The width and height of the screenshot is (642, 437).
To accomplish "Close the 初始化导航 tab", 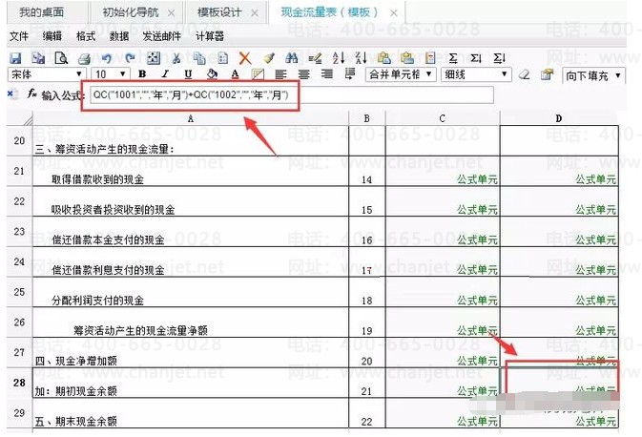I will coord(171,13).
